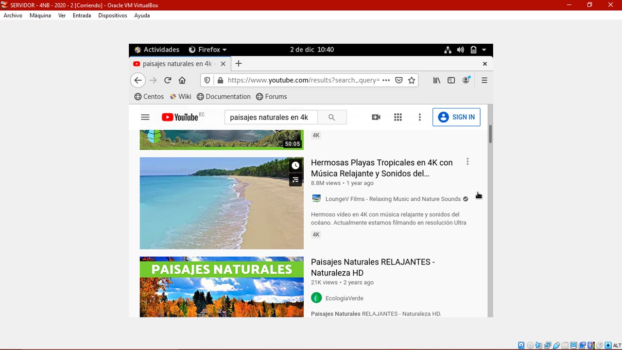Open LoungeV Films channel link

point(393,199)
